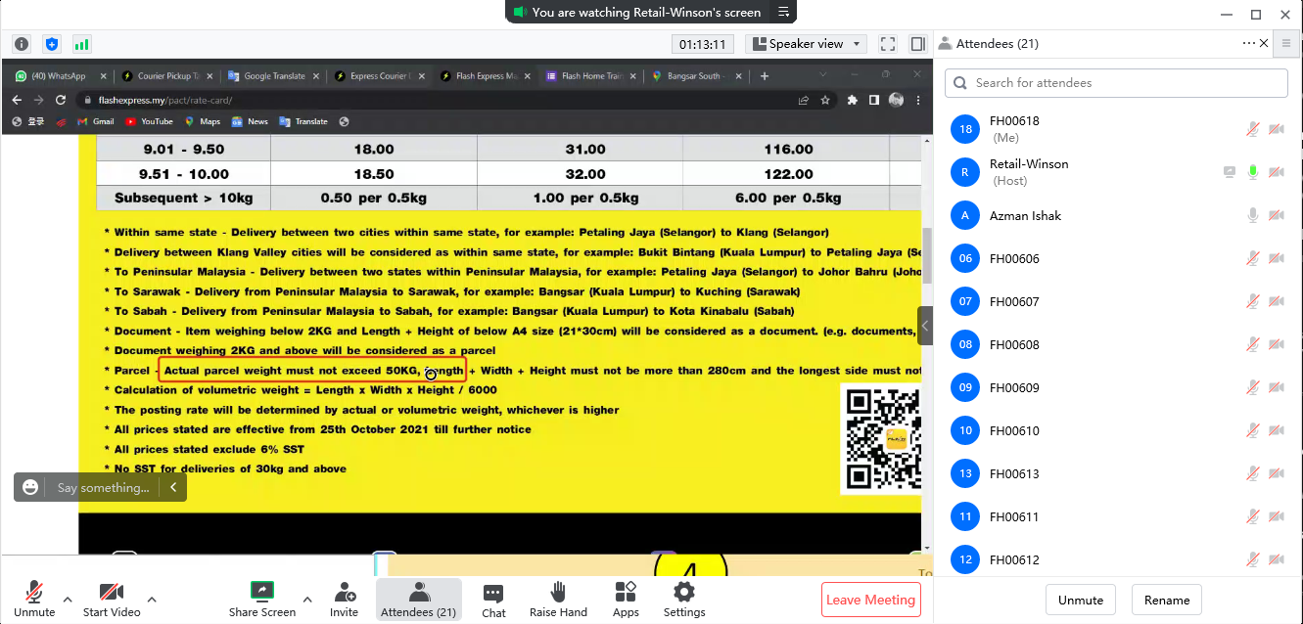Click the Maps bookmark in the shared browser
This screenshot has height=624, width=1303.
pyautogui.click(x=203, y=121)
